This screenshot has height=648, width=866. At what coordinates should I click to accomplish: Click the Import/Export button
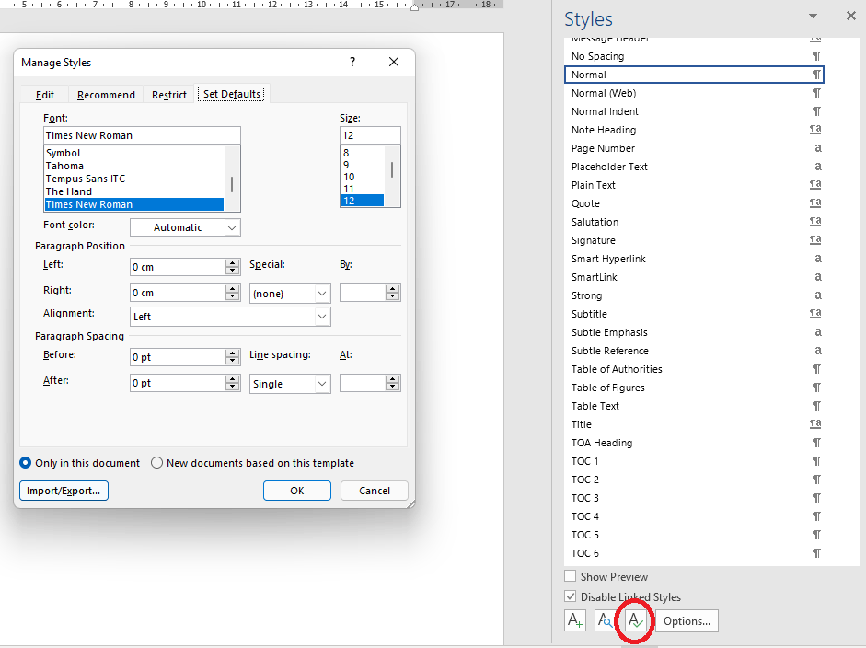pyautogui.click(x=64, y=491)
